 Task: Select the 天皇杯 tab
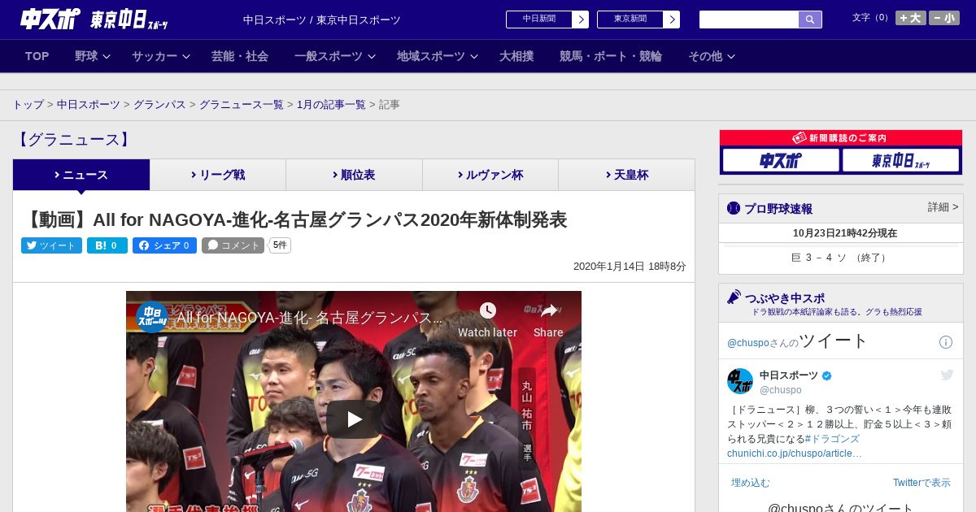(x=626, y=175)
